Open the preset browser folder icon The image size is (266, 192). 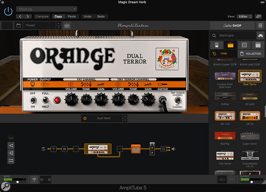point(18,25)
